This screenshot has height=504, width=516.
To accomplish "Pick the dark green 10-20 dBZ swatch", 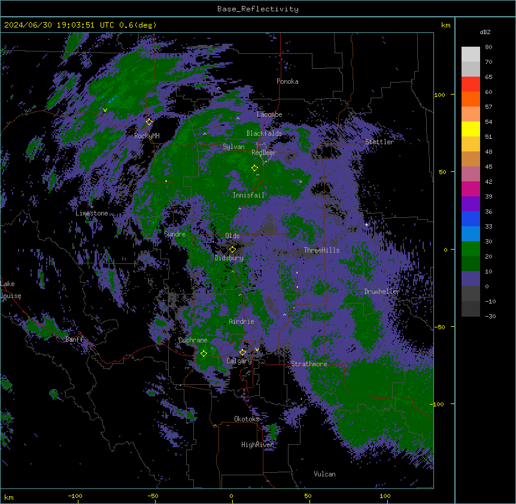I will (471, 263).
